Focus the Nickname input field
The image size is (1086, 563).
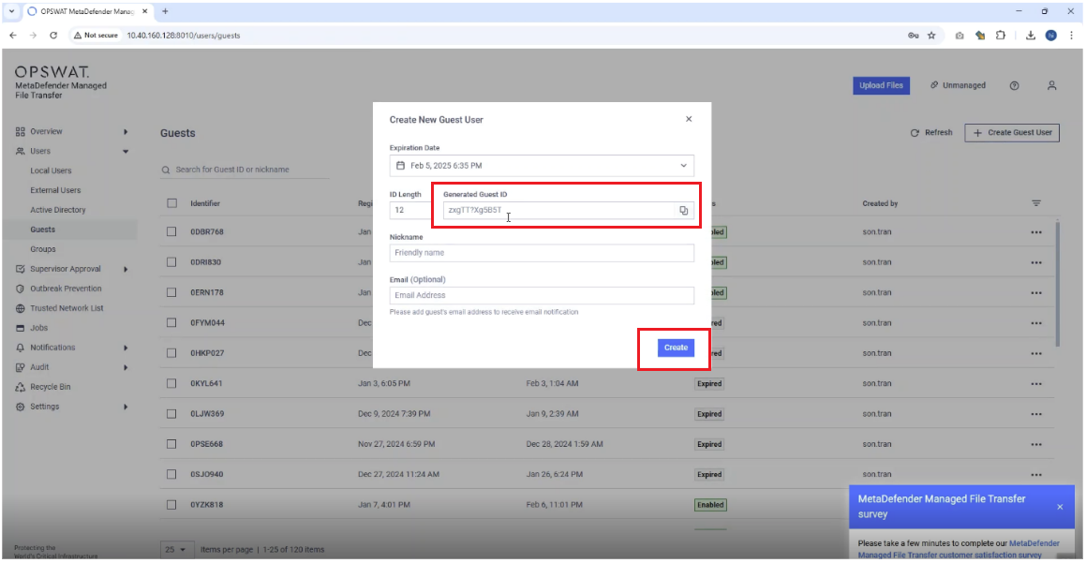[542, 253]
